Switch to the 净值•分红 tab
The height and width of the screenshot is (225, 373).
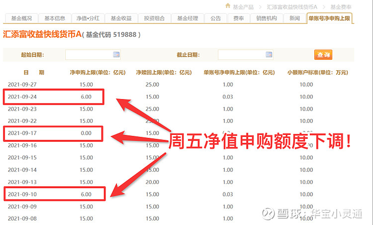coord(88,18)
